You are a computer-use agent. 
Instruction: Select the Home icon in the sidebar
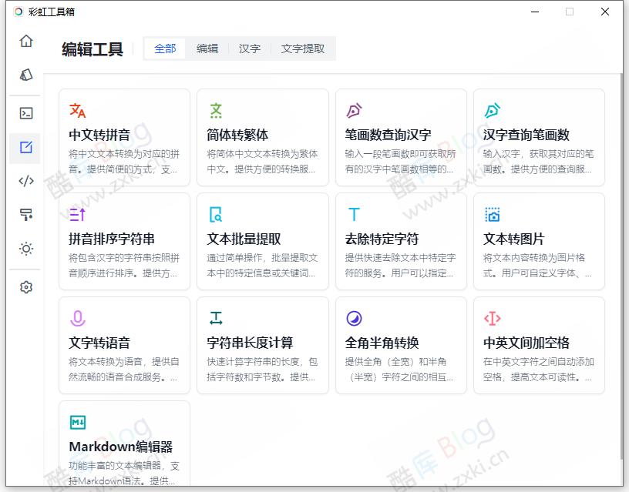[25, 42]
